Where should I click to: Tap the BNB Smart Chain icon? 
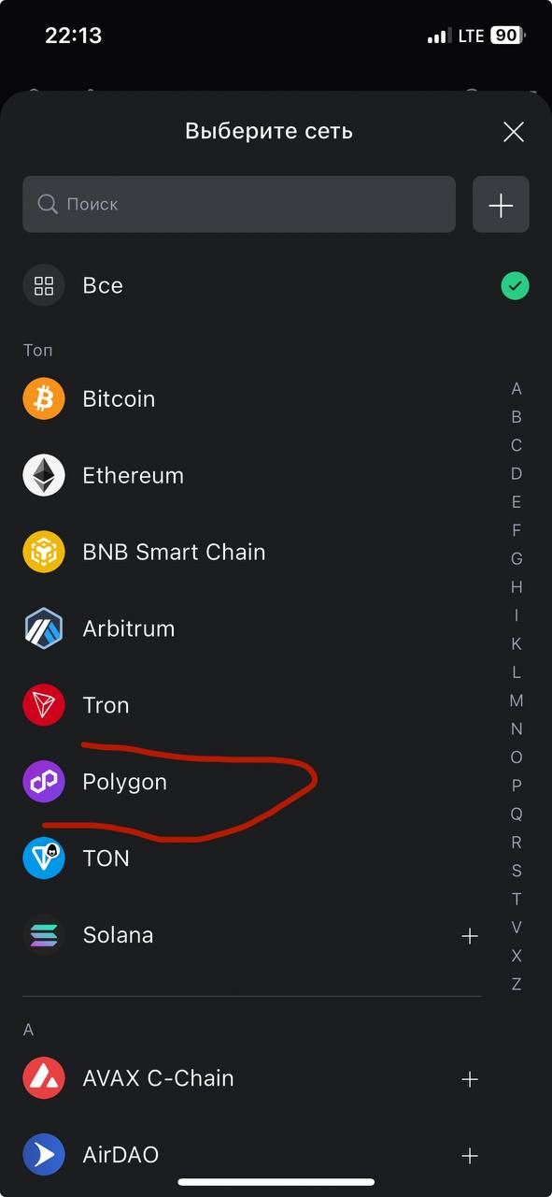[x=44, y=552]
